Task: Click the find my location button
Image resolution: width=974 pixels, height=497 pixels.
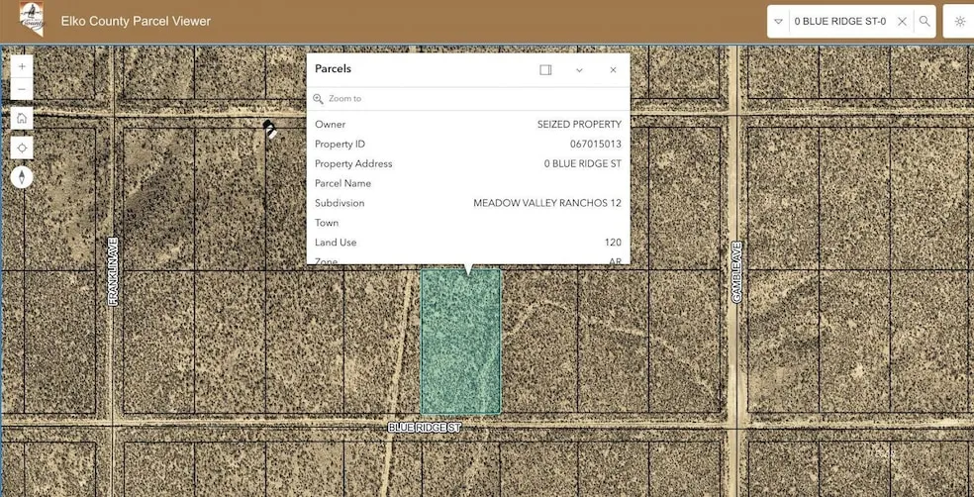Action: (x=22, y=148)
